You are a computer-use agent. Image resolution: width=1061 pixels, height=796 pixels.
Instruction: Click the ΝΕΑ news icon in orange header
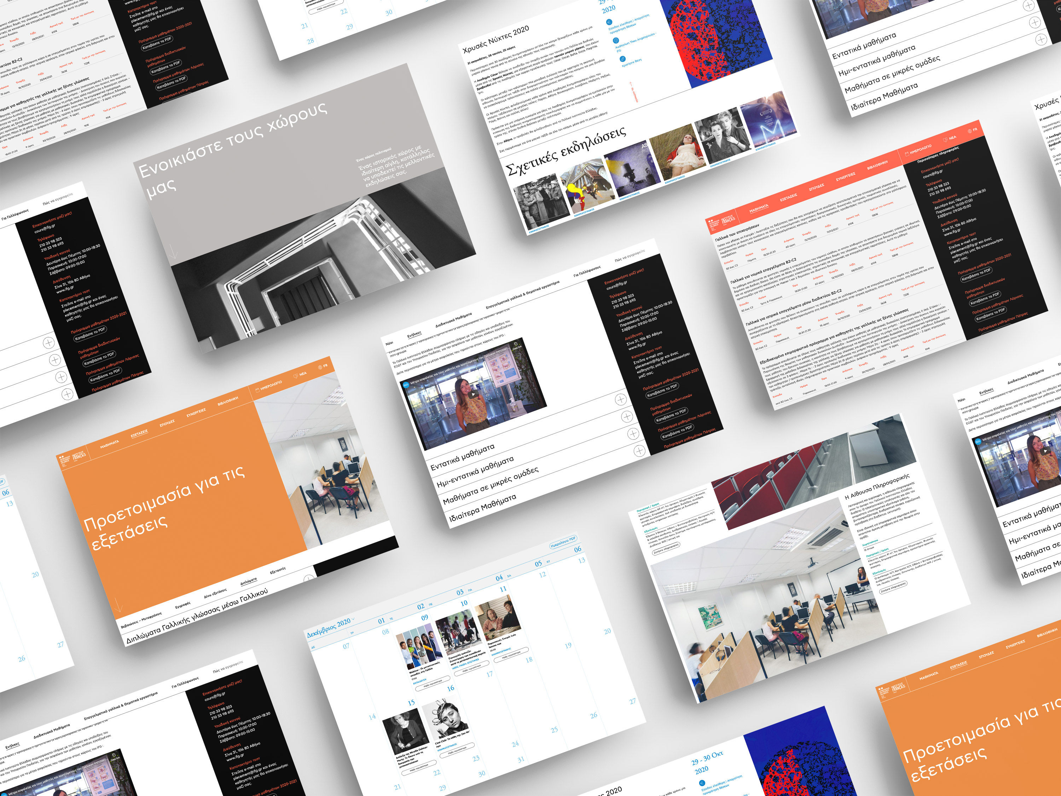(295, 376)
